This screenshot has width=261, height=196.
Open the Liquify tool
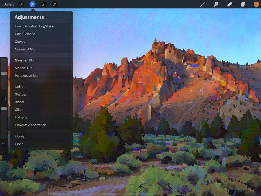(41, 136)
